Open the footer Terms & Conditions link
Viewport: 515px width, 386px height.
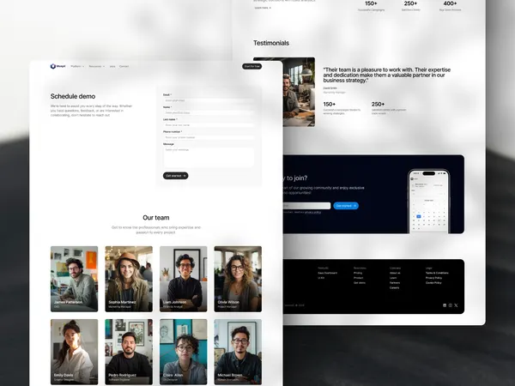pos(437,273)
